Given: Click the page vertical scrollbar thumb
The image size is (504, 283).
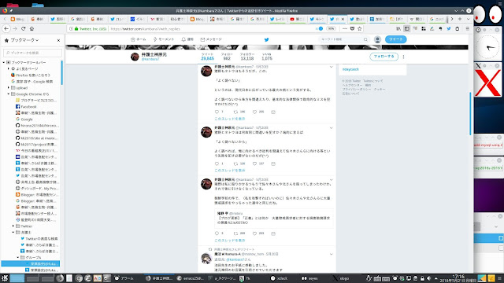Looking at the screenshot, I should coord(470,113).
